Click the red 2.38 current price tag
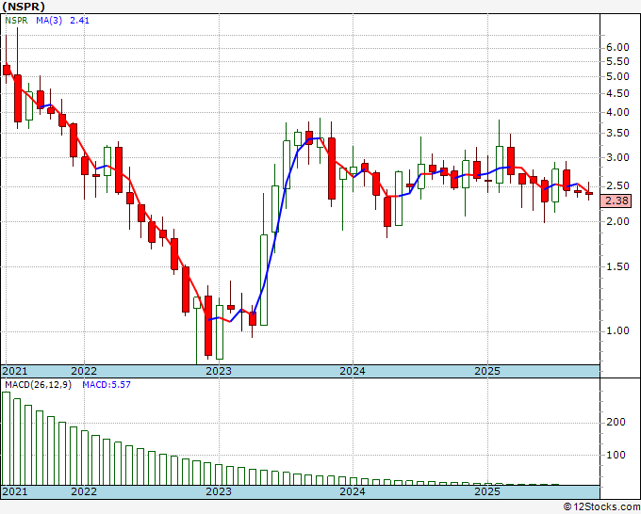This screenshot has height=514, width=641. 616,201
